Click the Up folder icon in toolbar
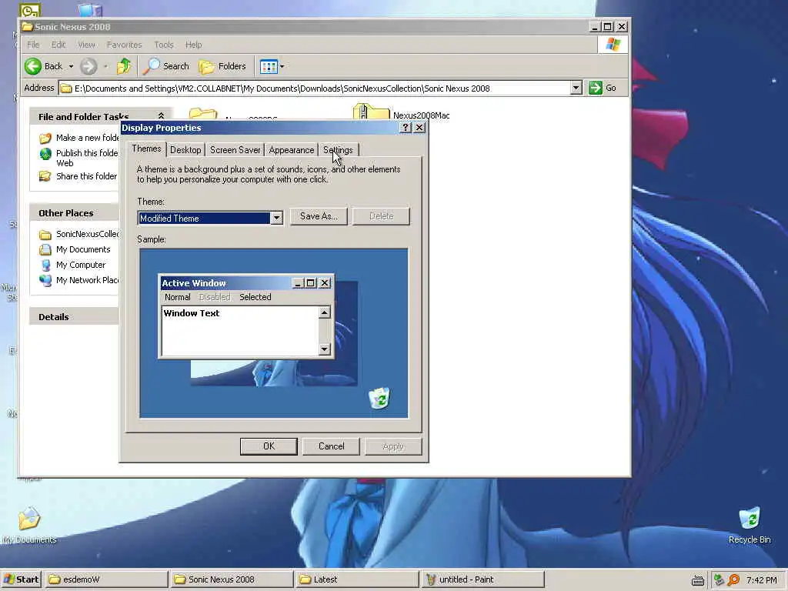The image size is (788, 591). (x=124, y=66)
